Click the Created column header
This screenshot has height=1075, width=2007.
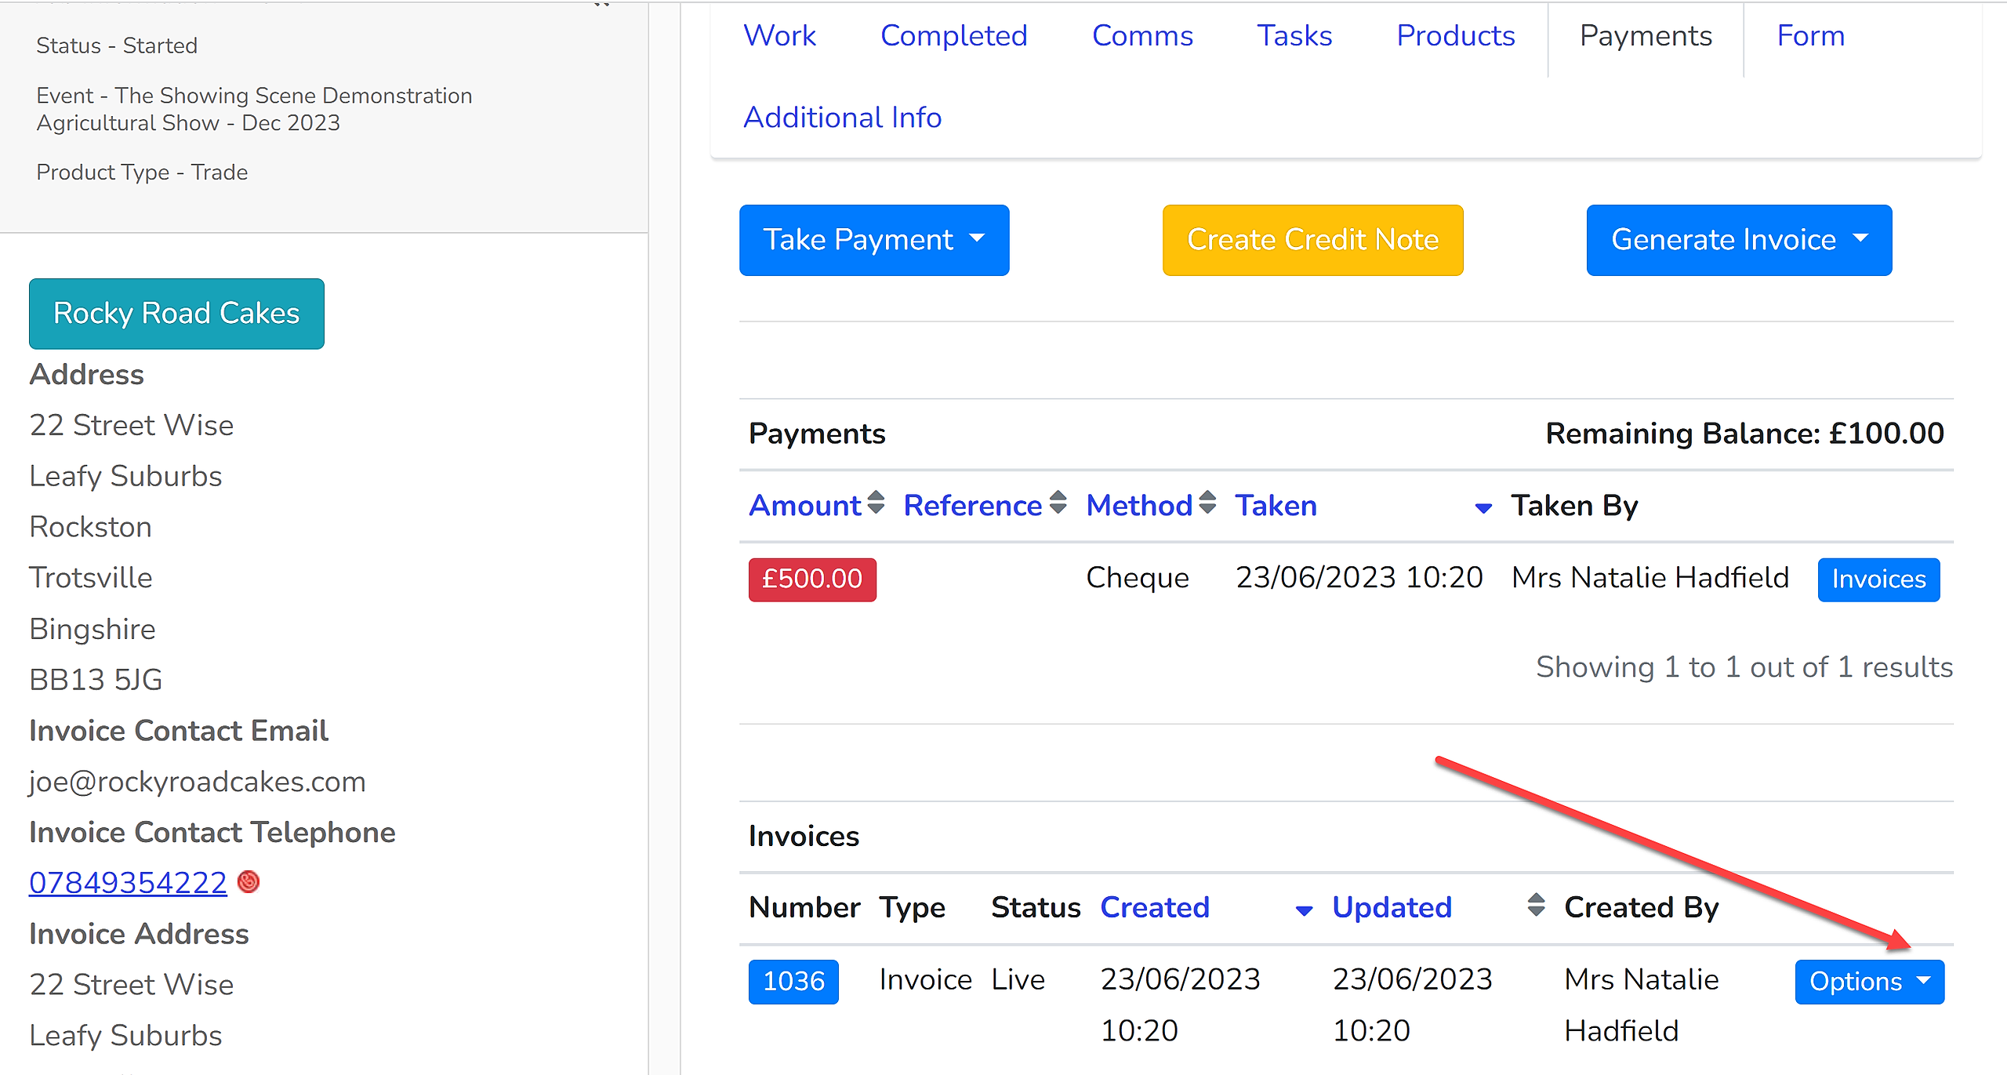1155,907
